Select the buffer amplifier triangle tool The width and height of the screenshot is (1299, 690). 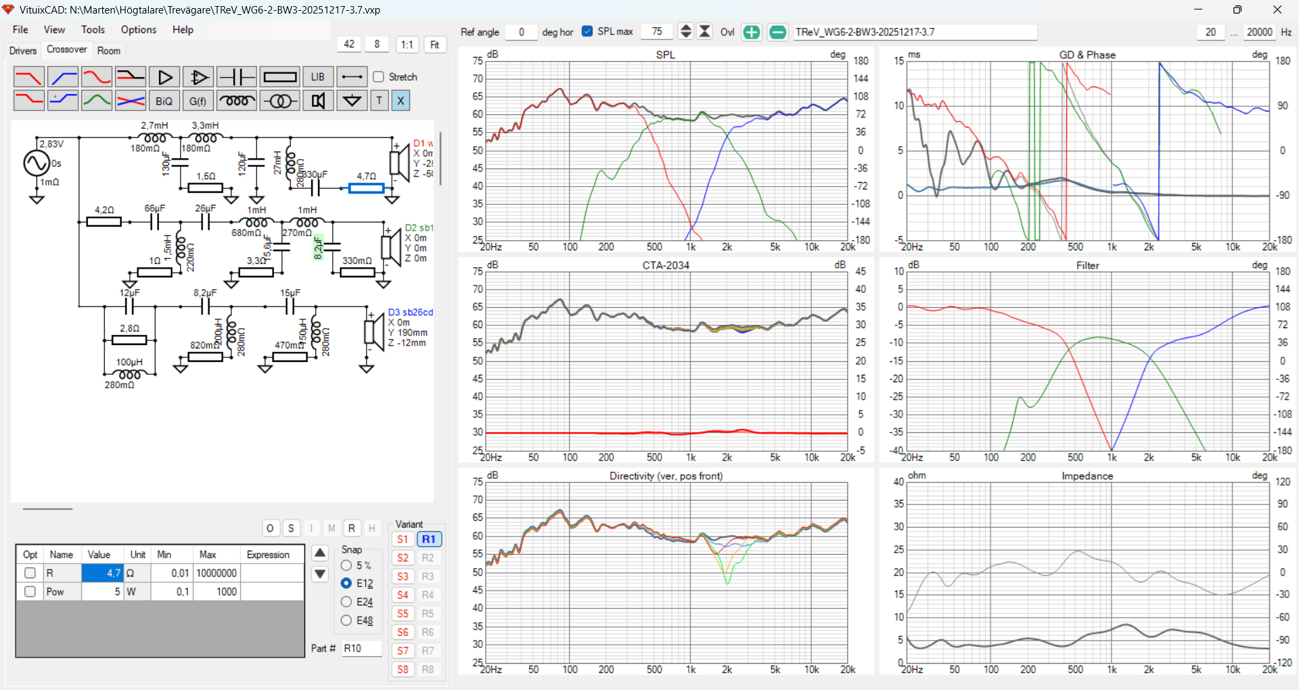click(x=164, y=77)
